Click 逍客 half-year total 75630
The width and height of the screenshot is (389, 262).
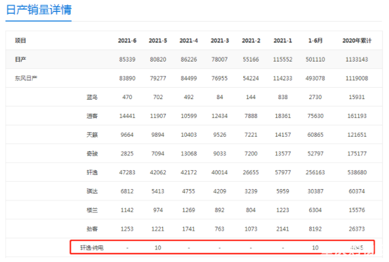point(315,116)
